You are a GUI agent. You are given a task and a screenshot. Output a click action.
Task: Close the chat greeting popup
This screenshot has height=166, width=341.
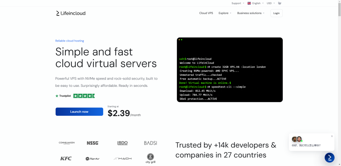pyautogui.click(x=332, y=136)
